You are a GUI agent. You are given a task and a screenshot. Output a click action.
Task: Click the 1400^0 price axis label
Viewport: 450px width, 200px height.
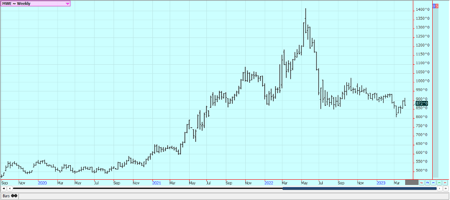(x=422, y=9)
